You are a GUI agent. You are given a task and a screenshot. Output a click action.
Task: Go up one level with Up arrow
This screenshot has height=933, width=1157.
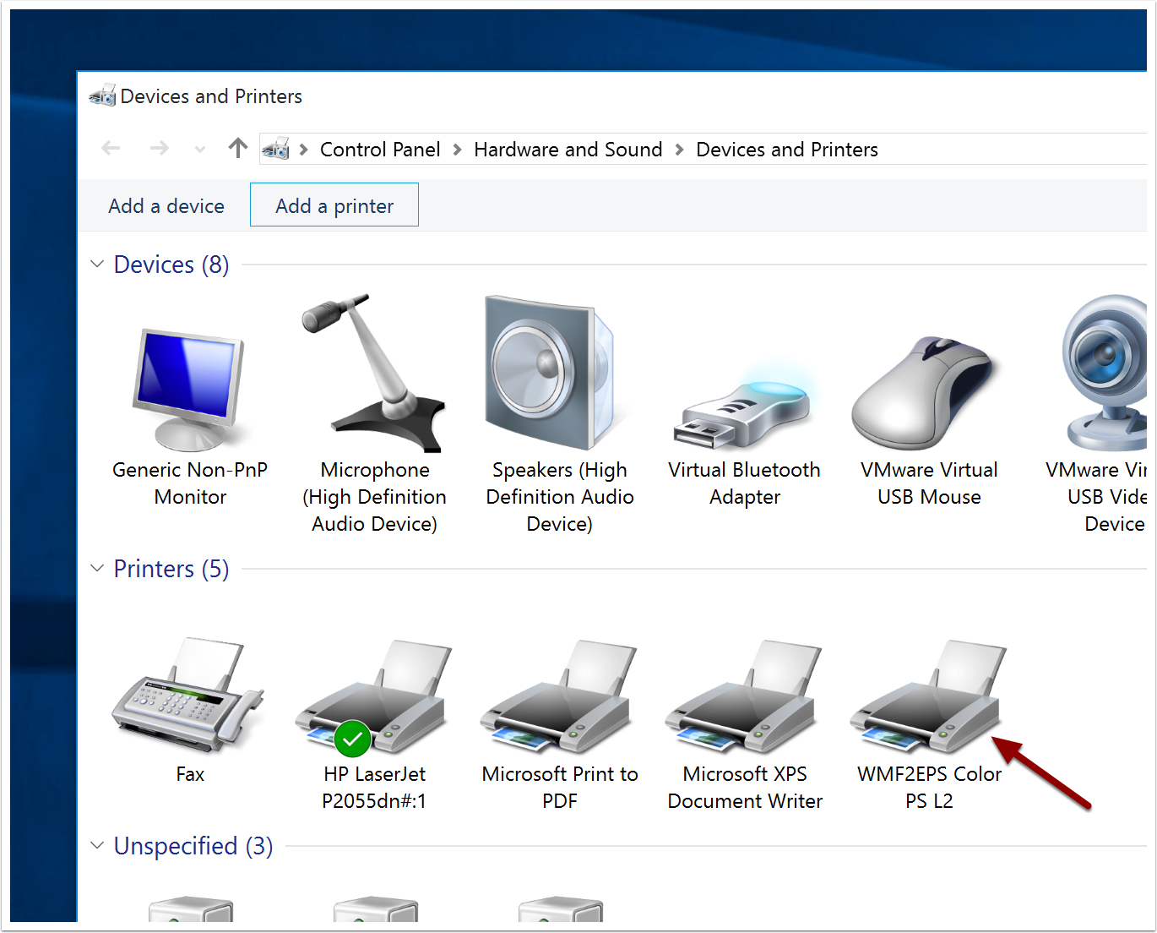238,149
